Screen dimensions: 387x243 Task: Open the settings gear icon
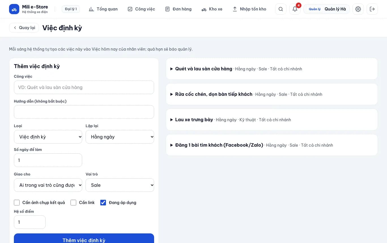[x=358, y=9]
